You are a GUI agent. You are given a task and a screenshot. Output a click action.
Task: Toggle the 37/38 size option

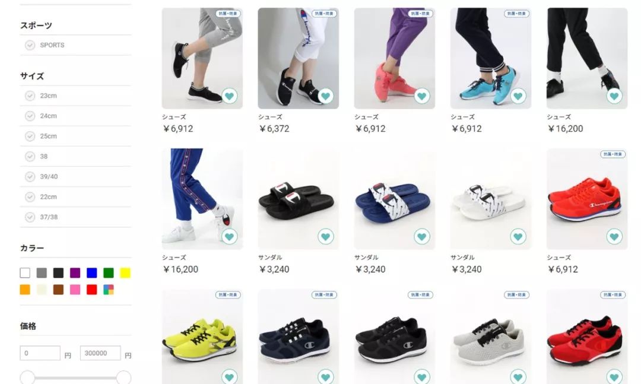point(30,217)
